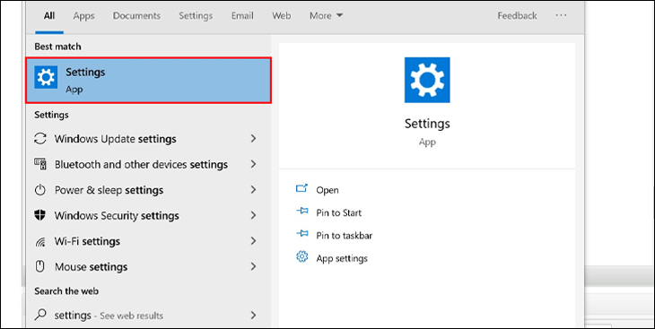Click App settings option
Viewport: 655px width, 329px height.
coord(342,258)
